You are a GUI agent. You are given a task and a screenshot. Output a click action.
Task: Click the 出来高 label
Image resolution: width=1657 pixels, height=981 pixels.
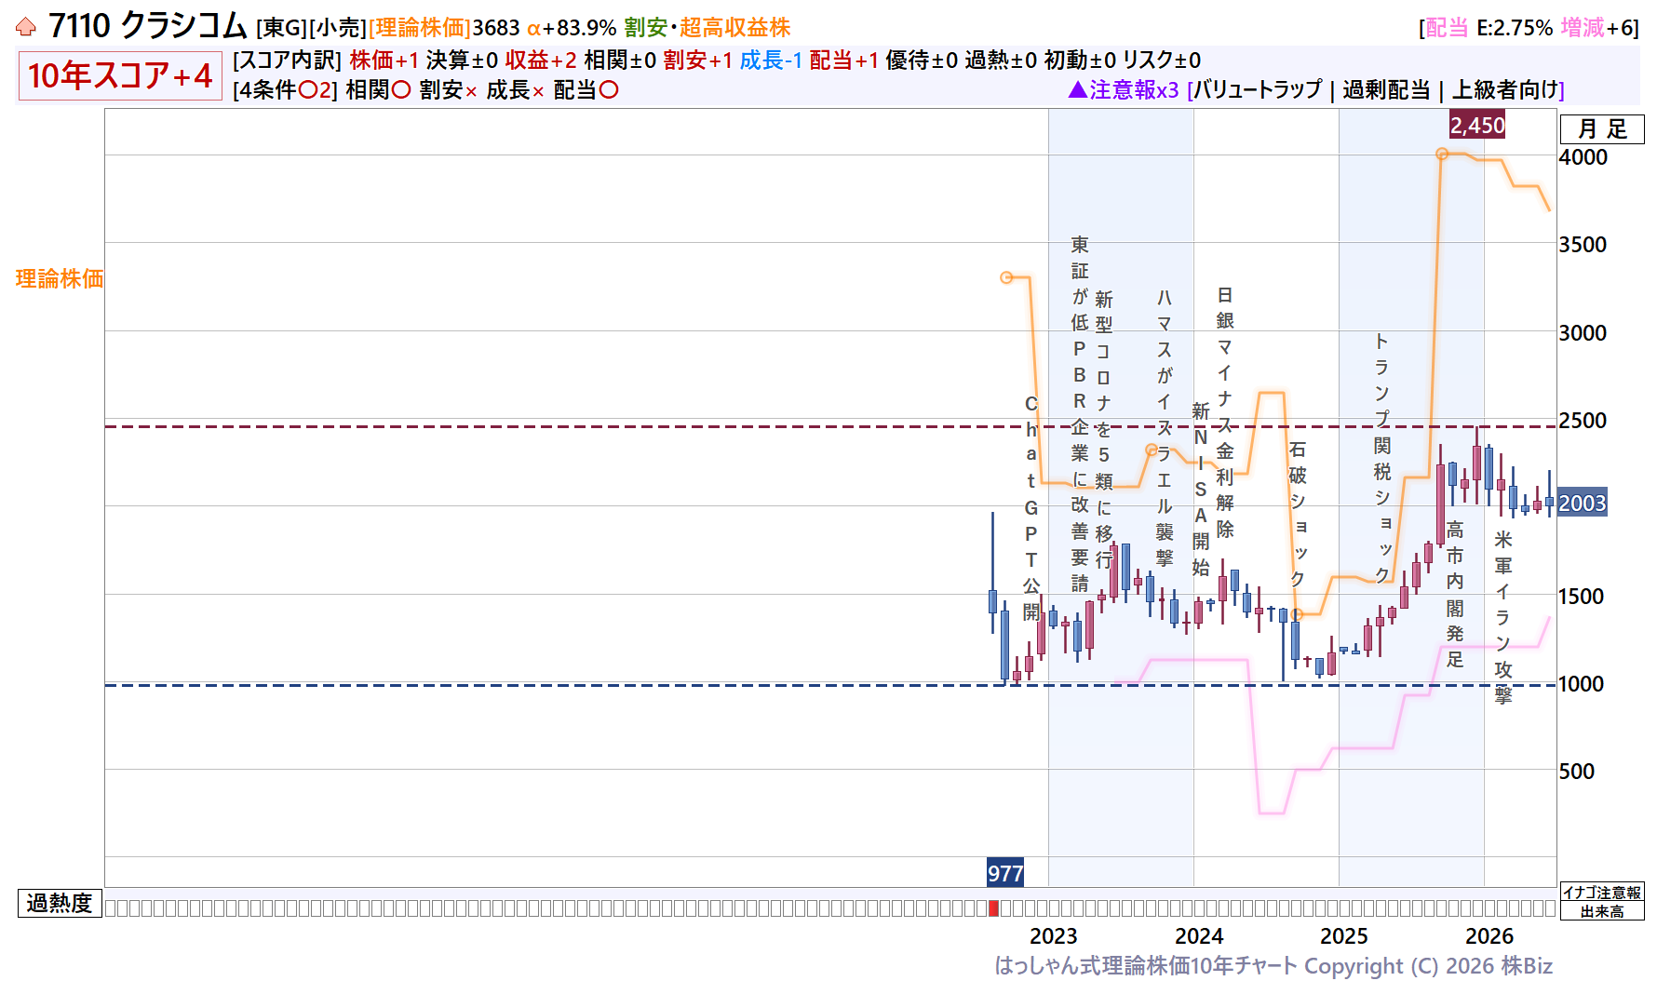click(x=1602, y=911)
